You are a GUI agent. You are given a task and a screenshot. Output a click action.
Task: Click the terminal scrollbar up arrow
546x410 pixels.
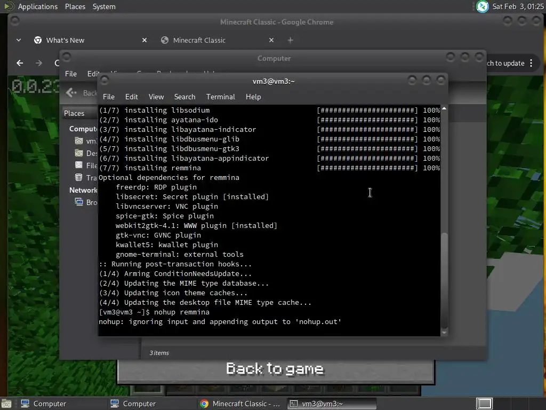pos(444,108)
